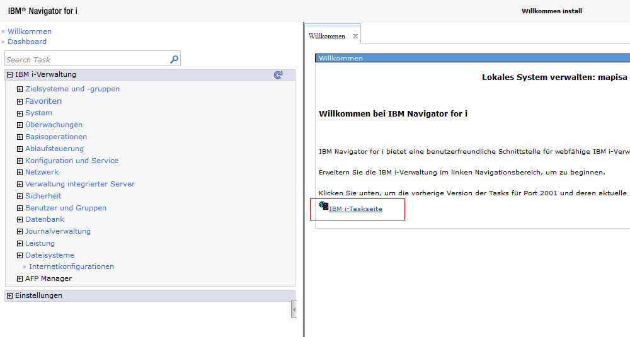Click the search magnifier icon
The width and height of the screenshot is (630, 337).
[174, 59]
